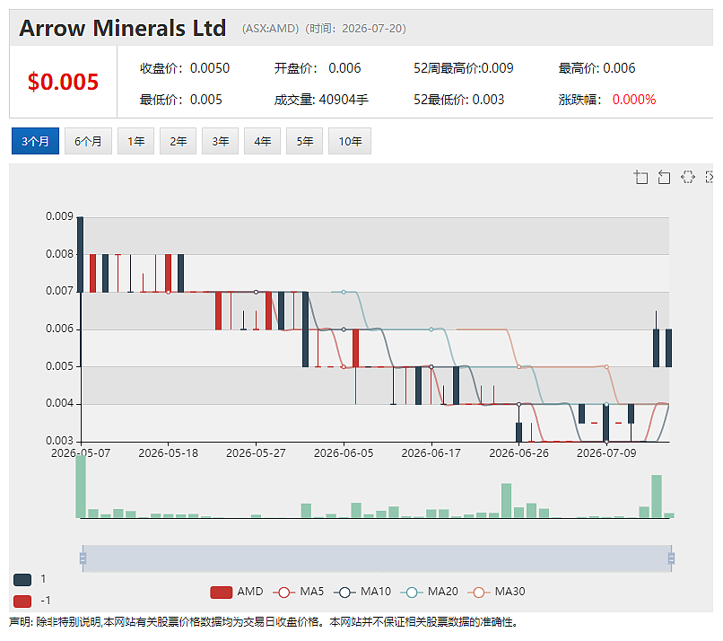Click the 成交量: 40904手 text
The height and width of the screenshot is (641, 723).
321,100
